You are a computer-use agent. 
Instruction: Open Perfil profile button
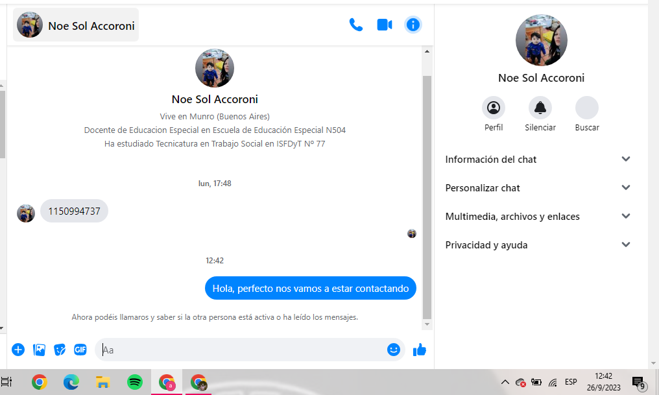494,108
